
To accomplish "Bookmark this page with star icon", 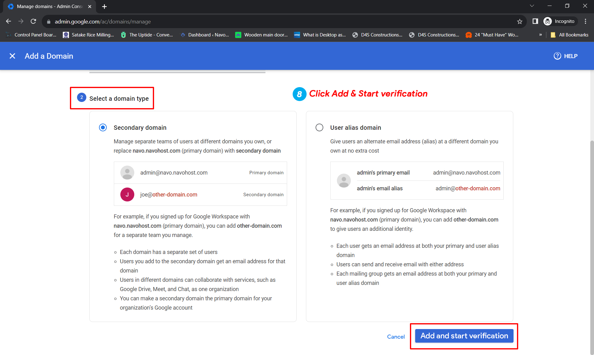I will point(519,21).
